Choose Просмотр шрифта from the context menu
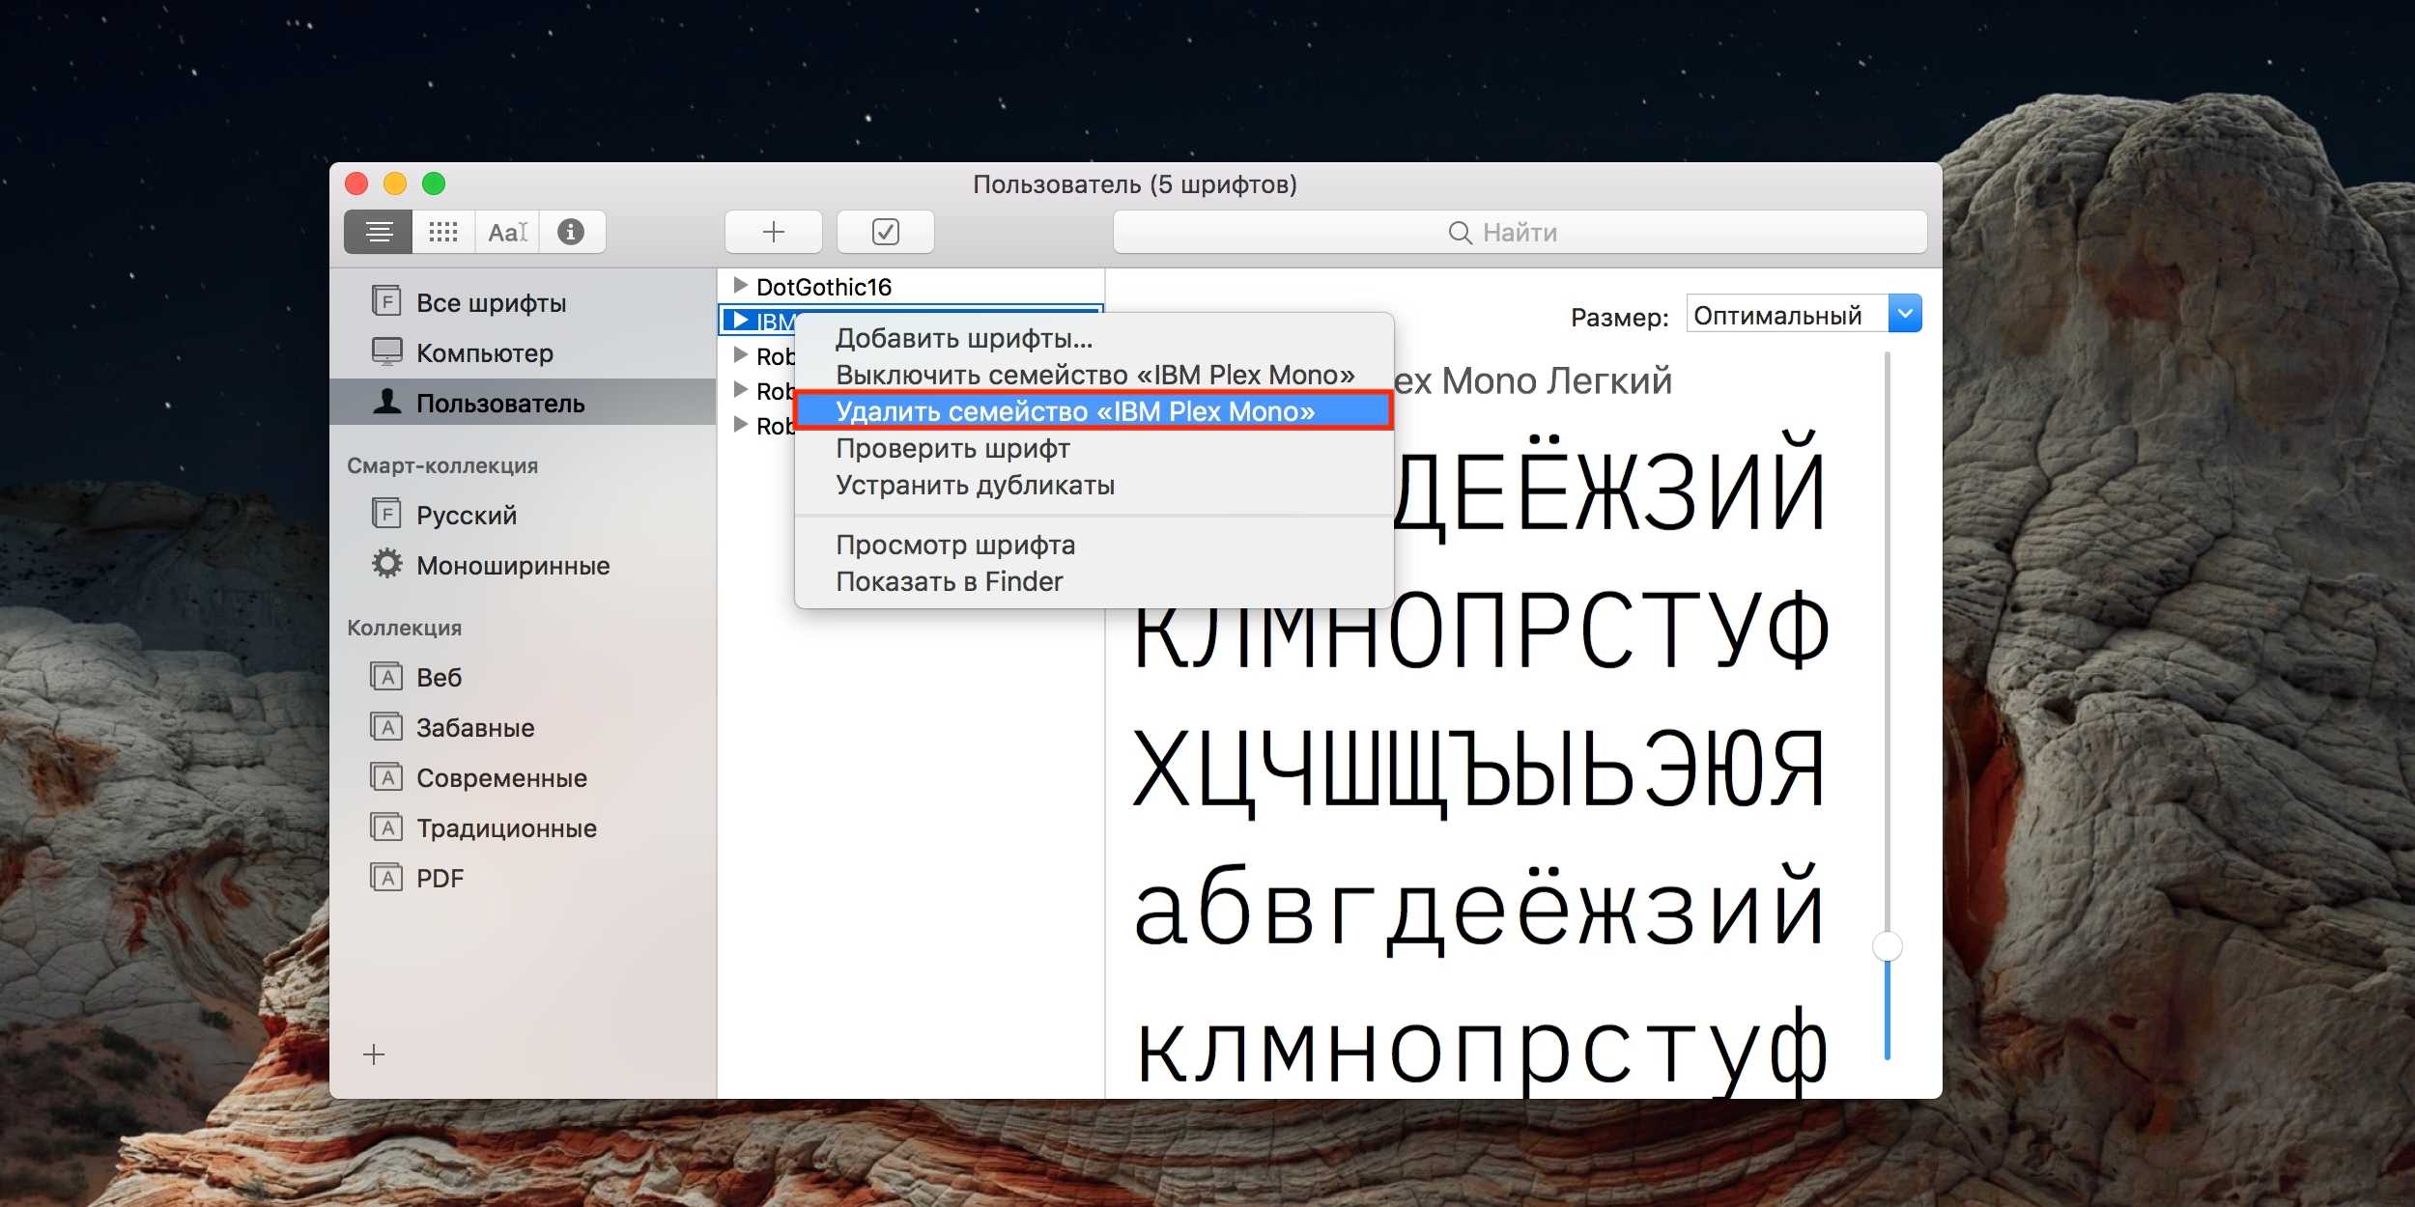Screen dimensions: 2415x1207 pyautogui.click(x=1094, y=546)
